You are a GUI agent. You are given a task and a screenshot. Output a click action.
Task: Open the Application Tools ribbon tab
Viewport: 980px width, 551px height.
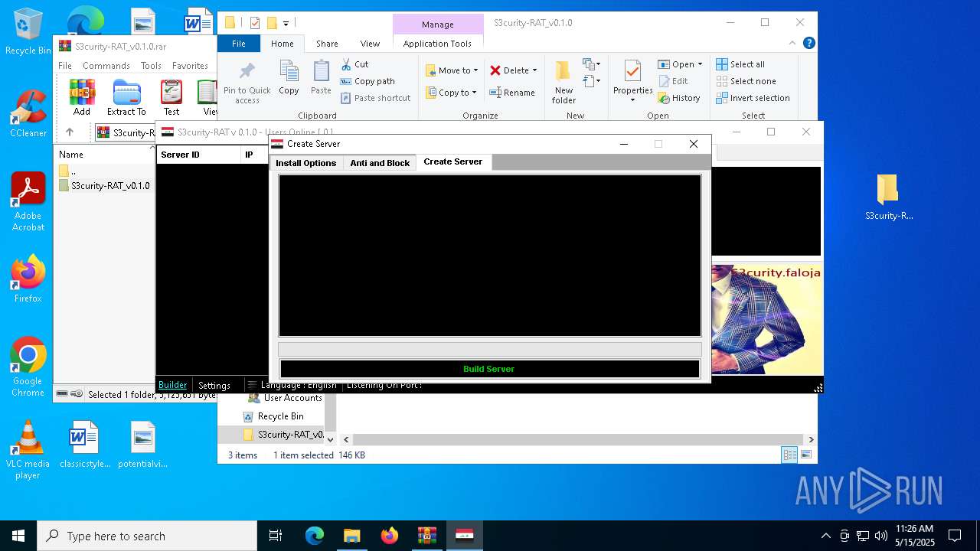(x=437, y=44)
